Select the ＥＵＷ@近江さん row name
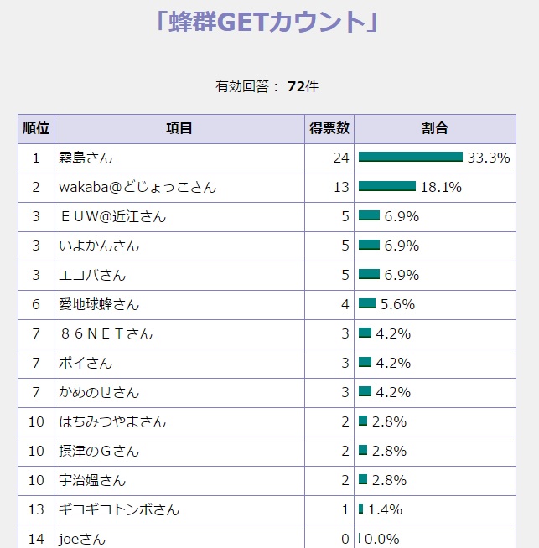This screenshot has height=548, width=539. [x=112, y=216]
